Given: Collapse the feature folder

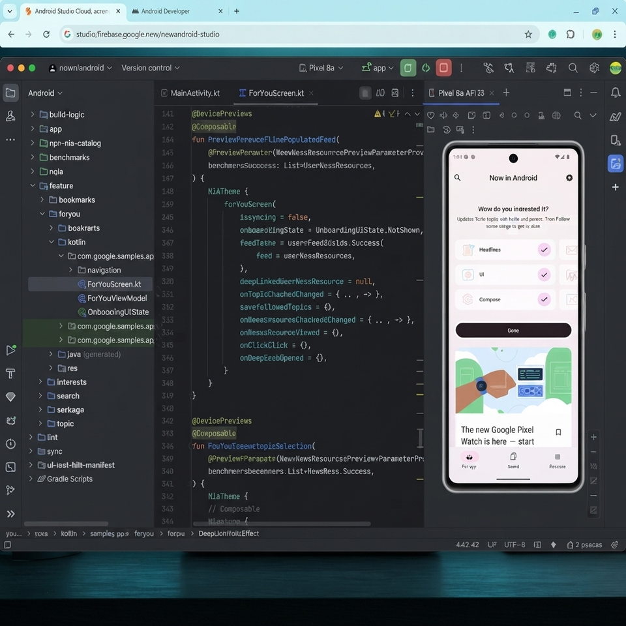Looking at the screenshot, I should [33, 186].
